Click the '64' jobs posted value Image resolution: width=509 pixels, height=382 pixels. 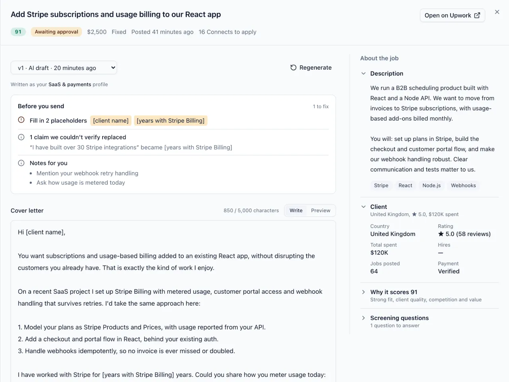pos(374,271)
